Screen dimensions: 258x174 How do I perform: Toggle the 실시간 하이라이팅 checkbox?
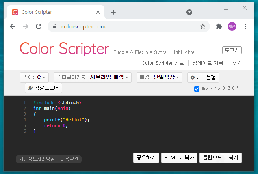(x=197, y=89)
